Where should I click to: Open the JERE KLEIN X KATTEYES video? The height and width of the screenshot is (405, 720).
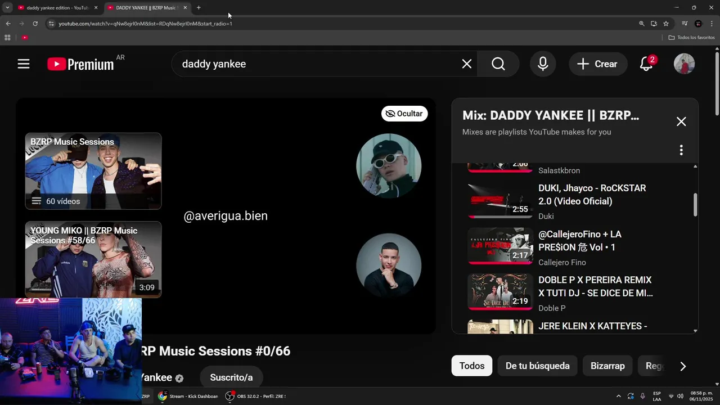pos(593,326)
